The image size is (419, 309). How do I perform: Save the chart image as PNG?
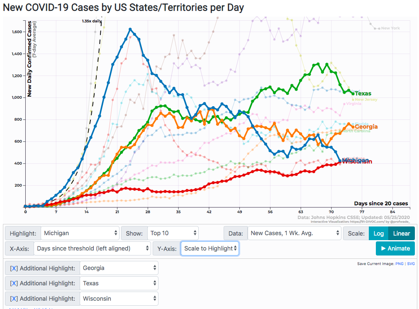tap(399, 264)
